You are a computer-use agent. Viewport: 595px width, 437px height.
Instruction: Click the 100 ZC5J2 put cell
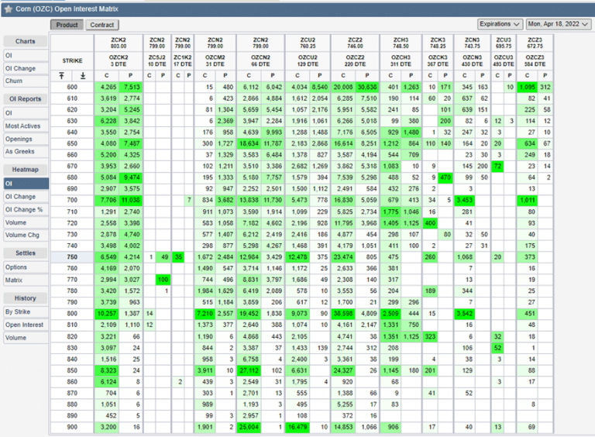click(x=163, y=280)
